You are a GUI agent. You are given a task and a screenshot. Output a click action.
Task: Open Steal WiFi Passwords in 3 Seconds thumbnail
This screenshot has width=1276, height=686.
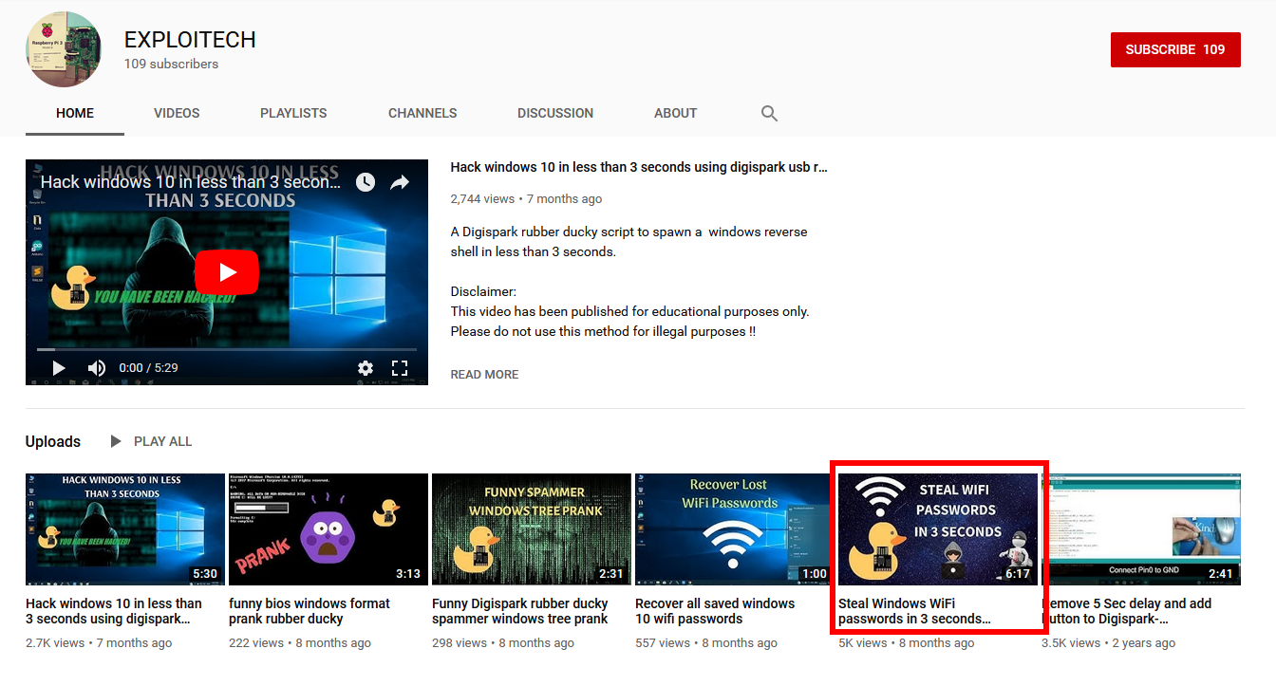pos(938,529)
